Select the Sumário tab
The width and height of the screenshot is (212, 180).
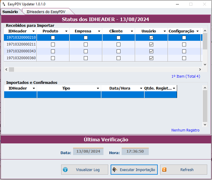click(x=10, y=12)
